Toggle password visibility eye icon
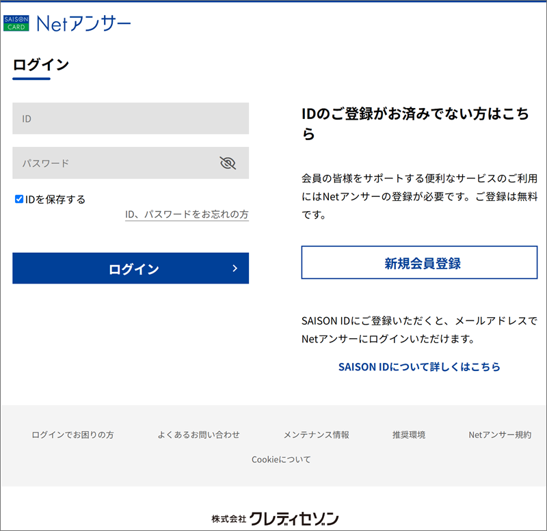Image resolution: width=547 pixels, height=531 pixels. (228, 163)
